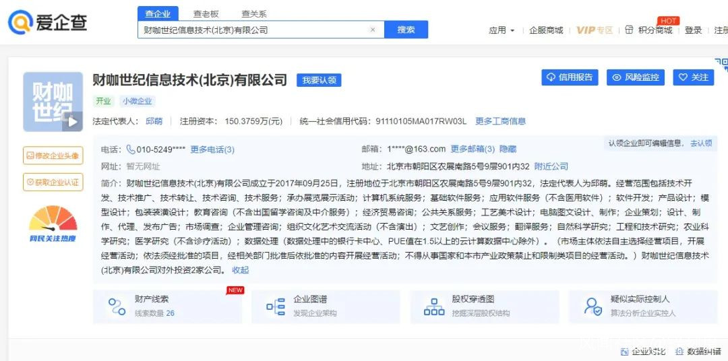Click the 修改企业头像 button
728x361 pixels.
pos(53,156)
